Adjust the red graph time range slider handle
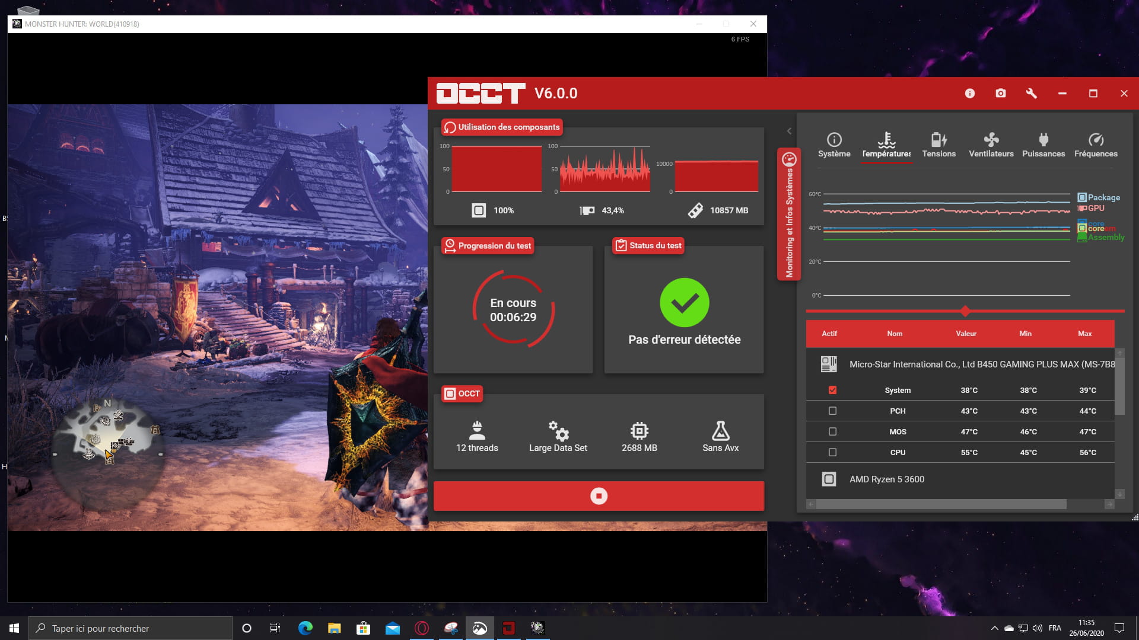Screen dimensions: 1139x640 coord(965,311)
